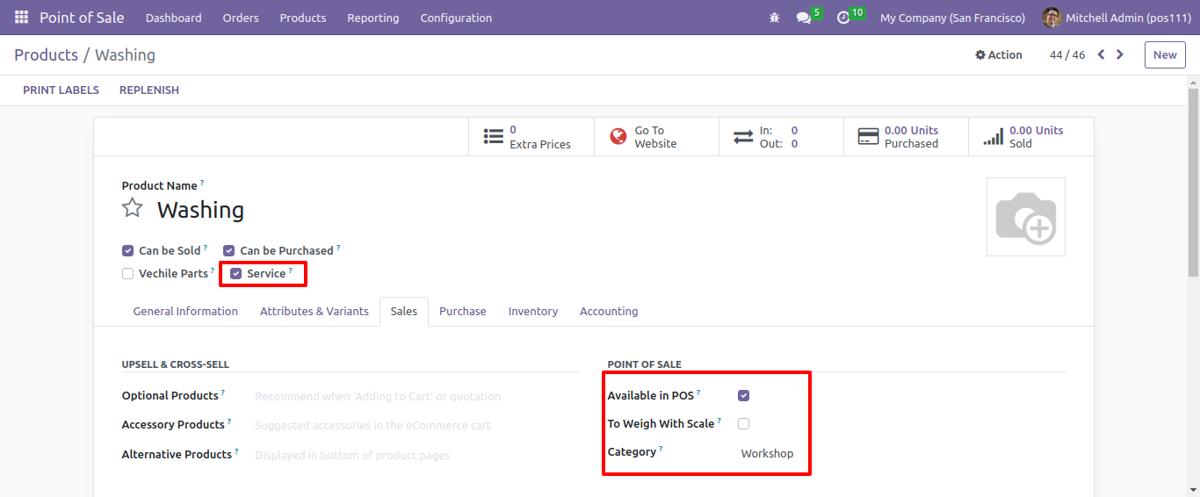Open the Reporting menu
This screenshot has height=497, width=1200.
(x=373, y=18)
